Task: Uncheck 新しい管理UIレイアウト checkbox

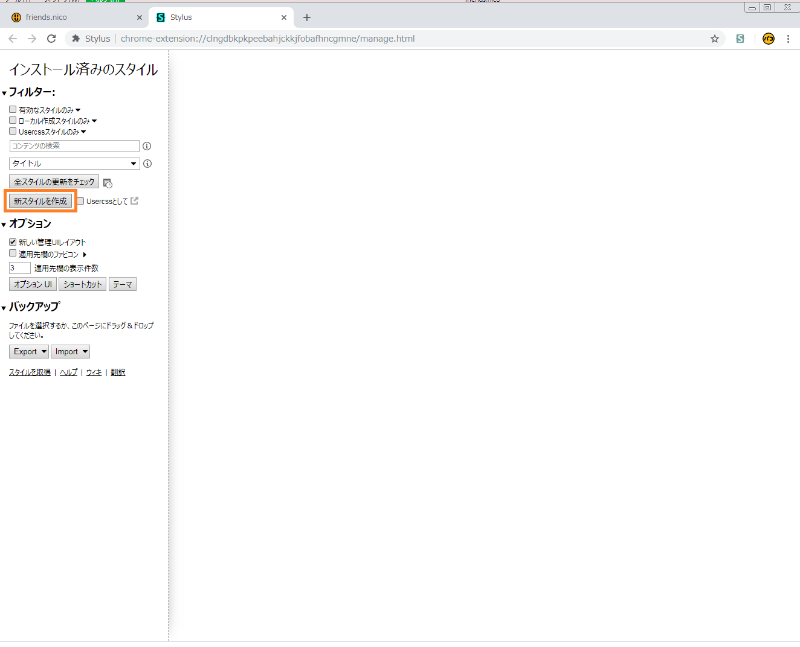Action: [x=13, y=242]
